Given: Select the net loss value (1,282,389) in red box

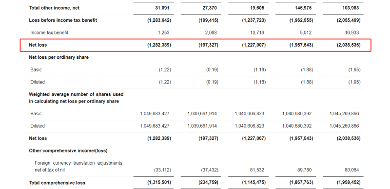Looking at the screenshot, I should pyautogui.click(x=159, y=45).
